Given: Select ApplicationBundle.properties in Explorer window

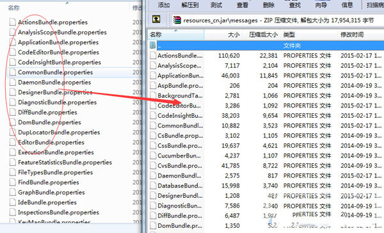Looking at the screenshot, I should (58, 42).
